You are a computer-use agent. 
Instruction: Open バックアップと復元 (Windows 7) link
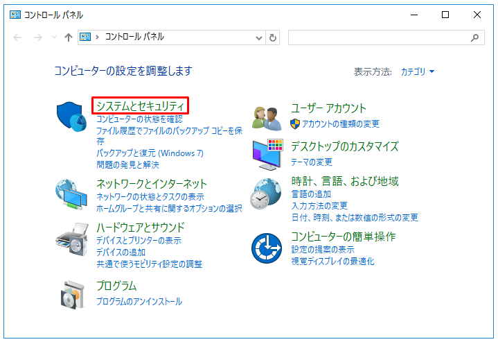tap(150, 153)
